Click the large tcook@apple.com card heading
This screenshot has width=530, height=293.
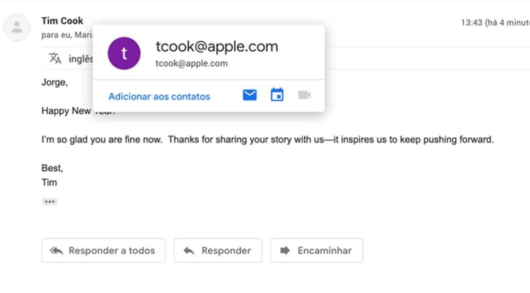coord(216,47)
